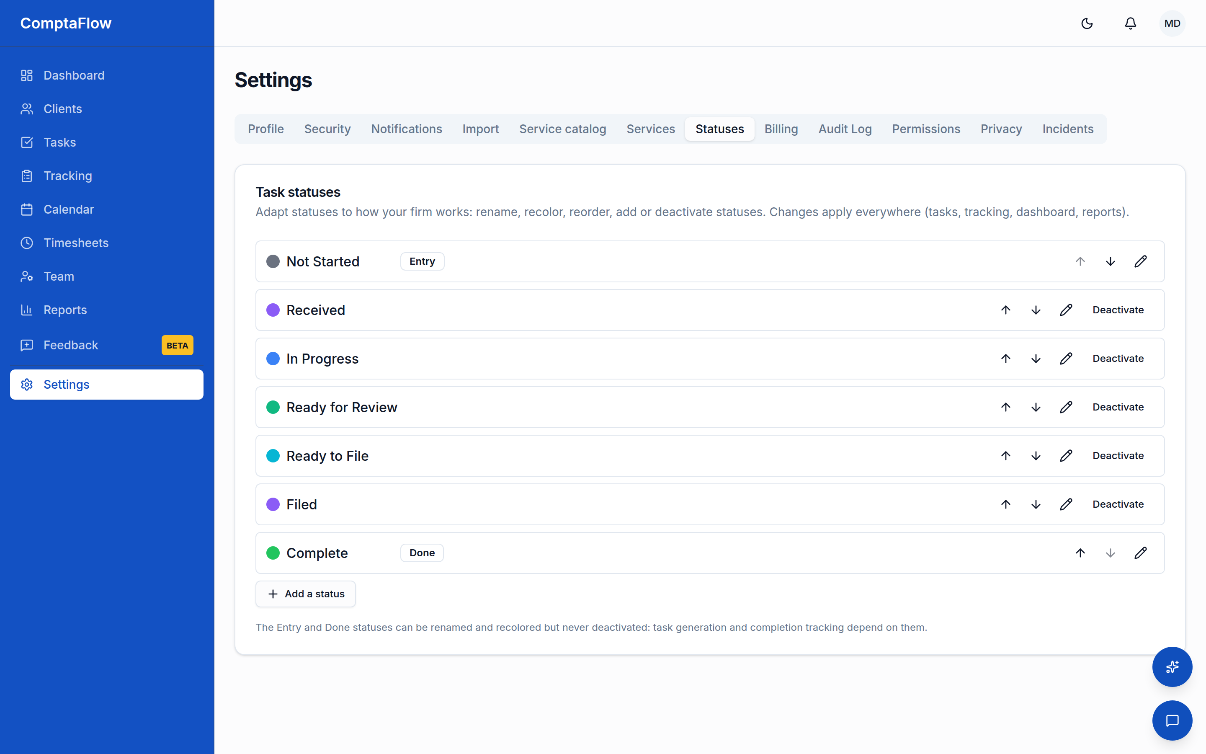This screenshot has height=754, width=1206.
Task: Deactivate the Ready to File status
Action: pyautogui.click(x=1118, y=456)
